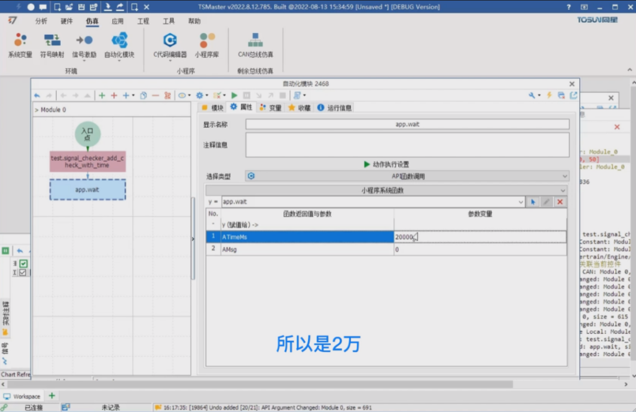Select the test.signal_checker_add_check_with_time block
Viewport: 636px width, 412px height.
(x=88, y=162)
